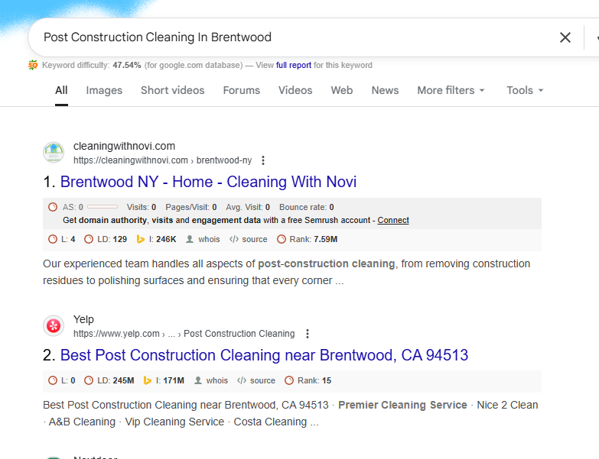The image size is (599, 459).
Task: Click Bing index icon showing 246K
Action: click(141, 239)
